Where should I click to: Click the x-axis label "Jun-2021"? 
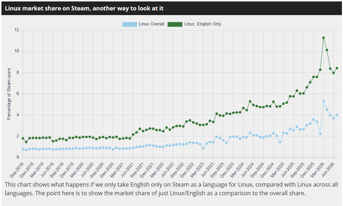click(127, 170)
